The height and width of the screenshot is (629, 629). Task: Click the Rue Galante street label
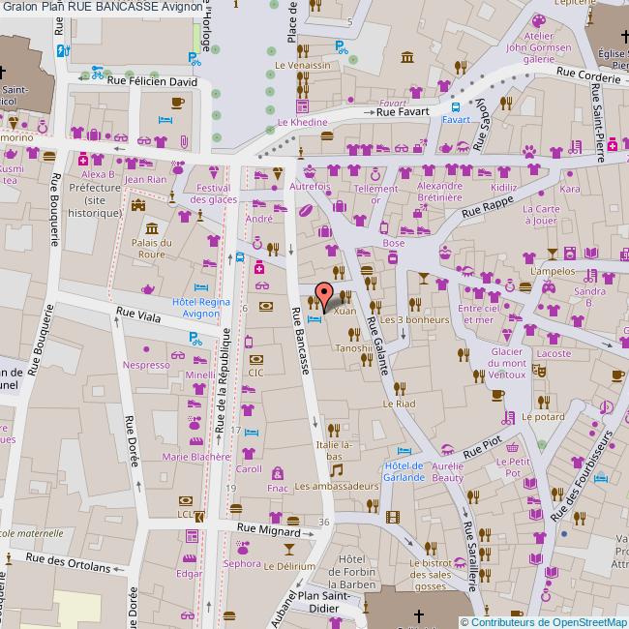377,345
